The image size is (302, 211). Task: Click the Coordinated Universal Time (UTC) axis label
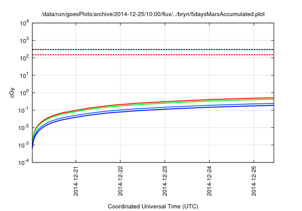coord(153,206)
